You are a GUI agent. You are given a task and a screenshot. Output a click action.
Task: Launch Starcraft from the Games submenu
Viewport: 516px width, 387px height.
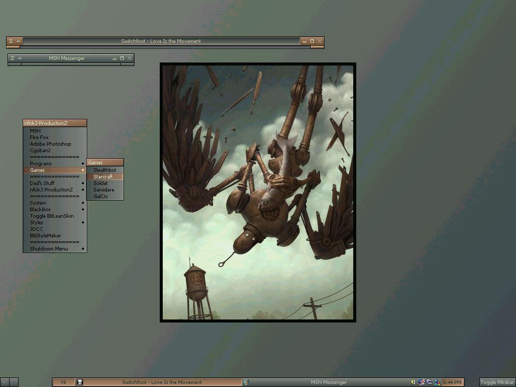point(105,177)
